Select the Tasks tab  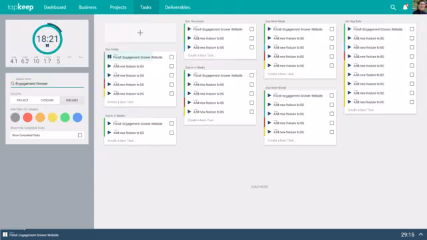tap(145, 7)
